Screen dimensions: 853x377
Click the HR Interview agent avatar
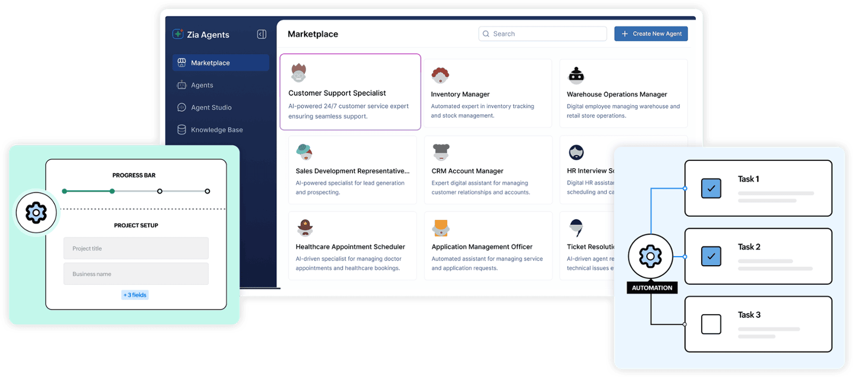coord(576,152)
